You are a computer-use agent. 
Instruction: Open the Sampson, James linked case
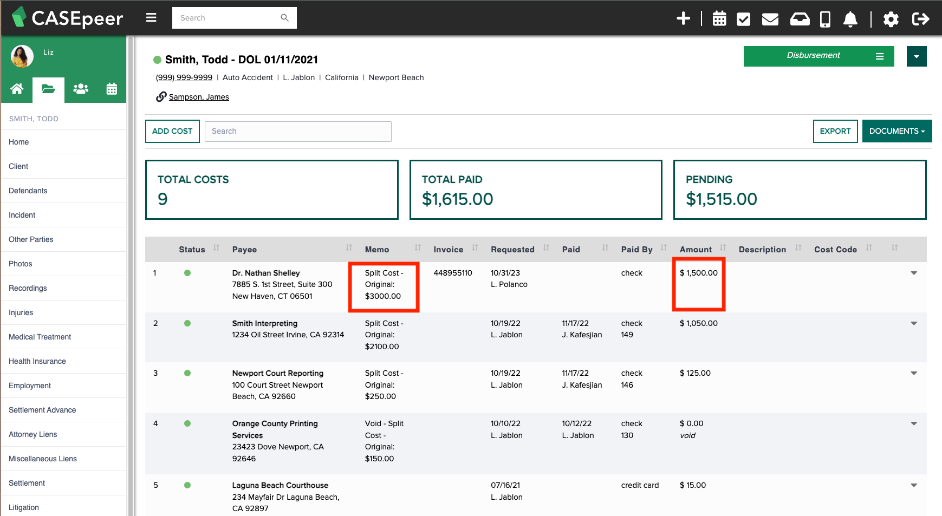coord(199,97)
